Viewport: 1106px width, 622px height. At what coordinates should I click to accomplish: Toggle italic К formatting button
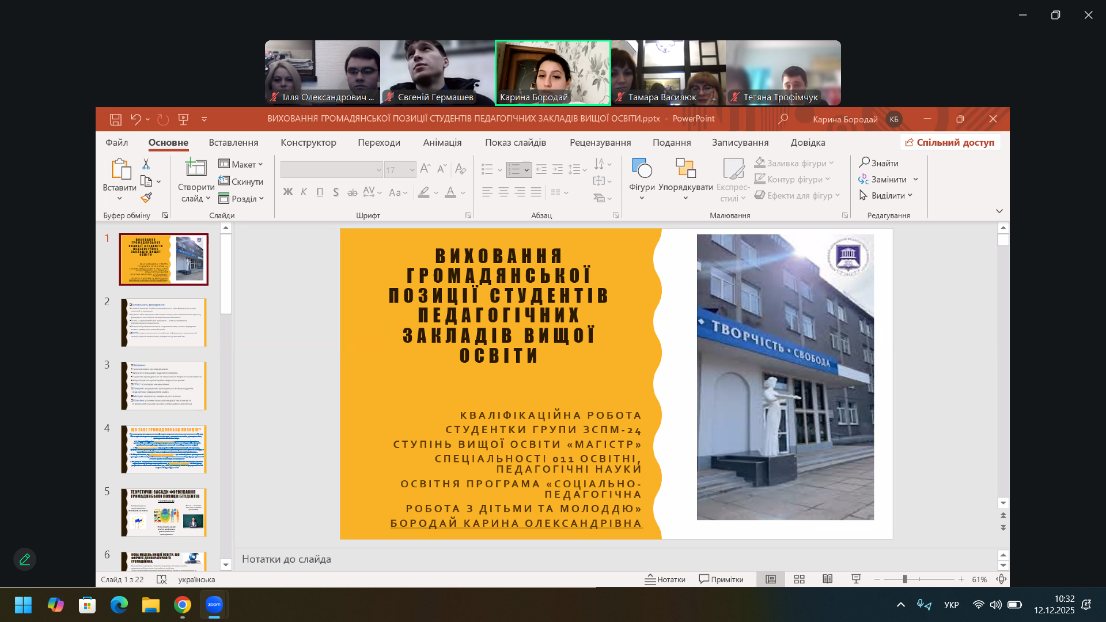[x=304, y=192]
